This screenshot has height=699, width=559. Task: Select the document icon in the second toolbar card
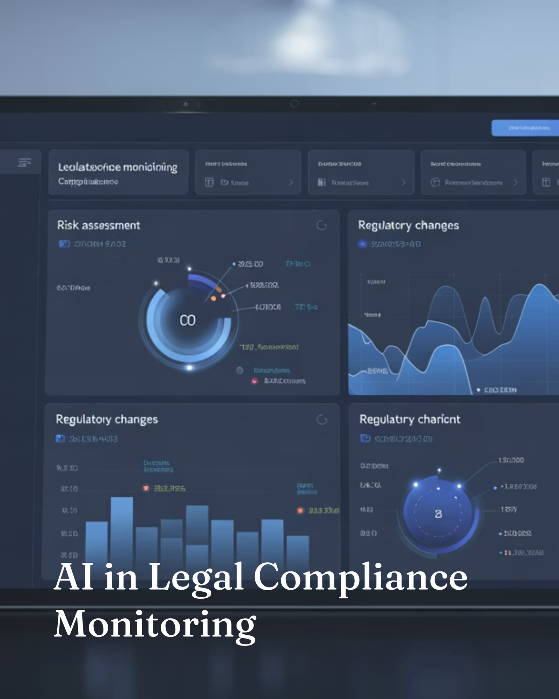click(x=209, y=183)
